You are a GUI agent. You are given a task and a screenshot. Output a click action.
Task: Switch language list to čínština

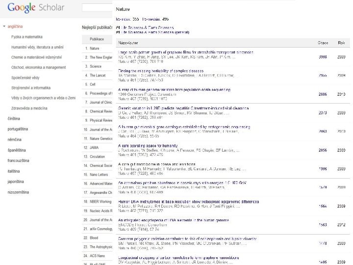click(14, 119)
